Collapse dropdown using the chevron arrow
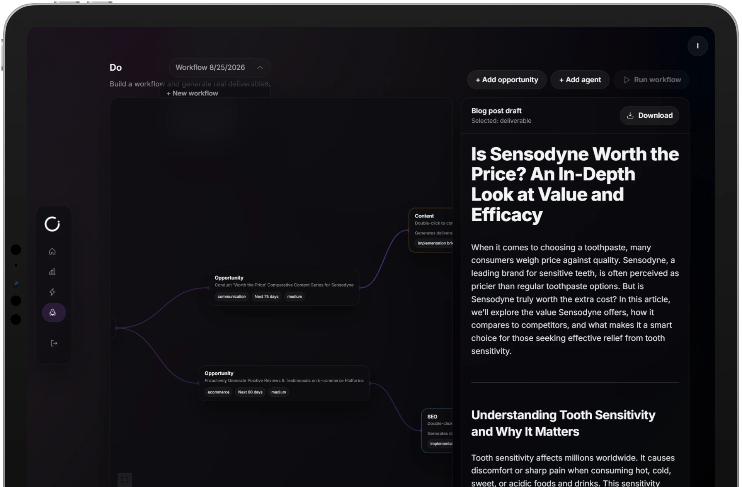The image size is (742, 487). [260, 68]
